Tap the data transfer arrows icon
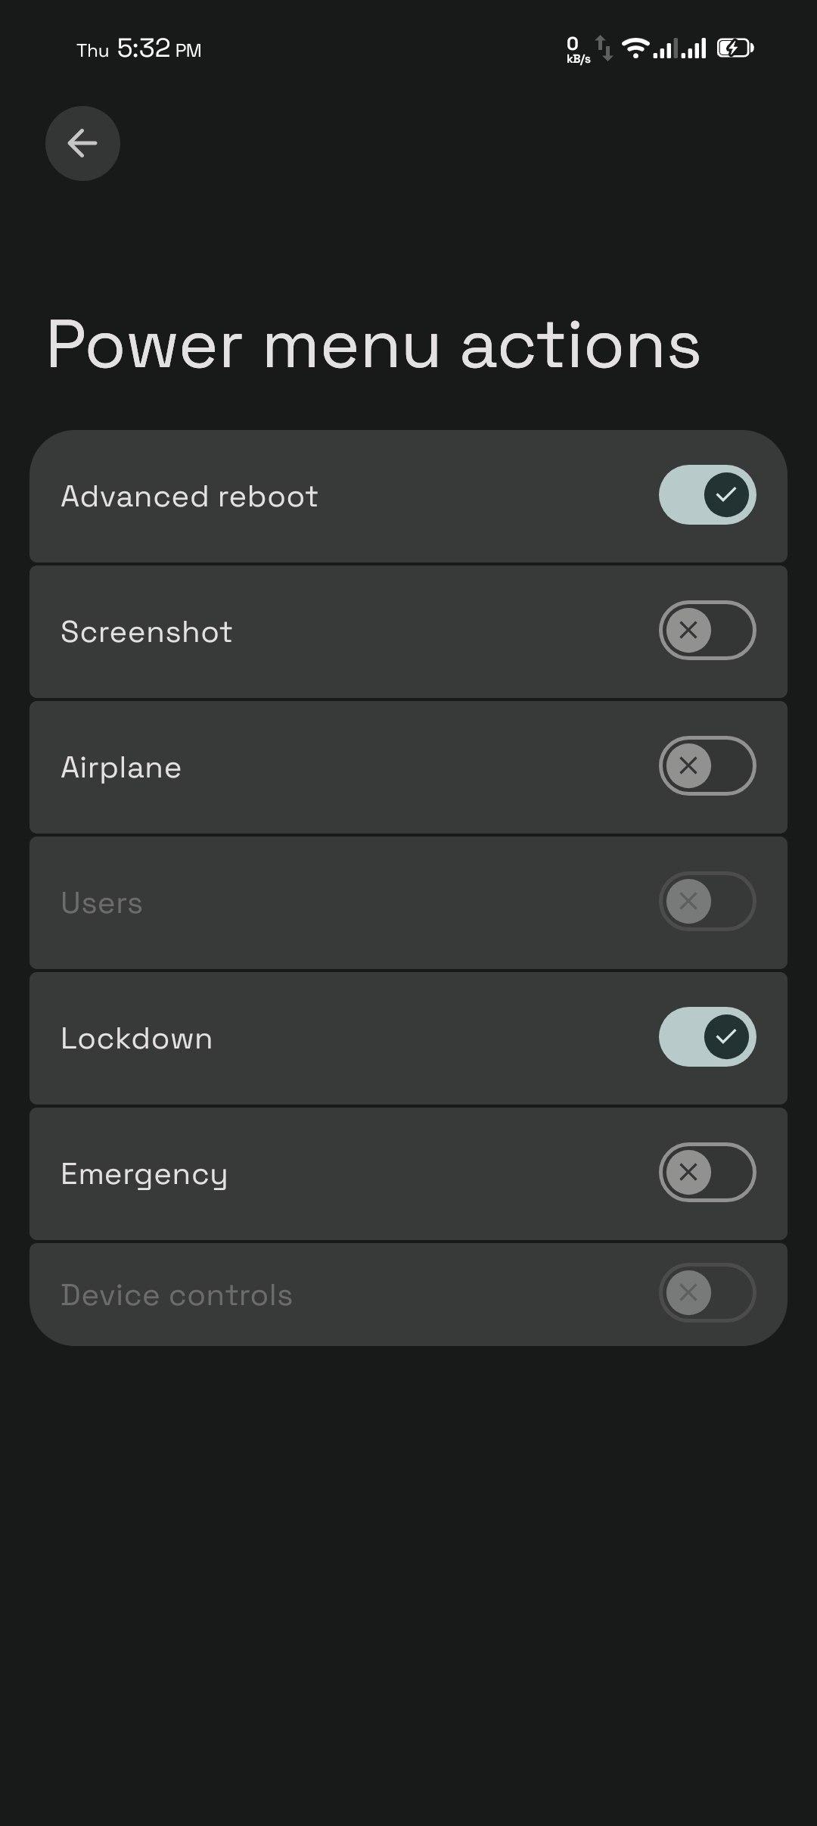This screenshot has width=817, height=1826. [x=604, y=48]
